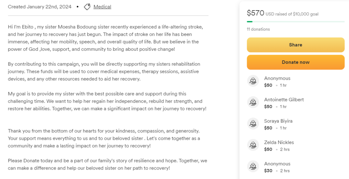Click the Medical category tag icon
The width and height of the screenshot is (349, 179).
(87, 7)
